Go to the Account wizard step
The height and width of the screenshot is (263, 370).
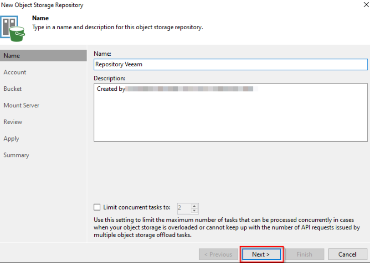(x=15, y=72)
